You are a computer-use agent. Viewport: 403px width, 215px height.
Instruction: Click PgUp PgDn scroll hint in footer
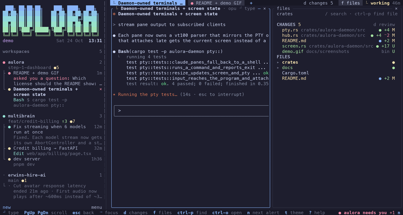pos(46,213)
